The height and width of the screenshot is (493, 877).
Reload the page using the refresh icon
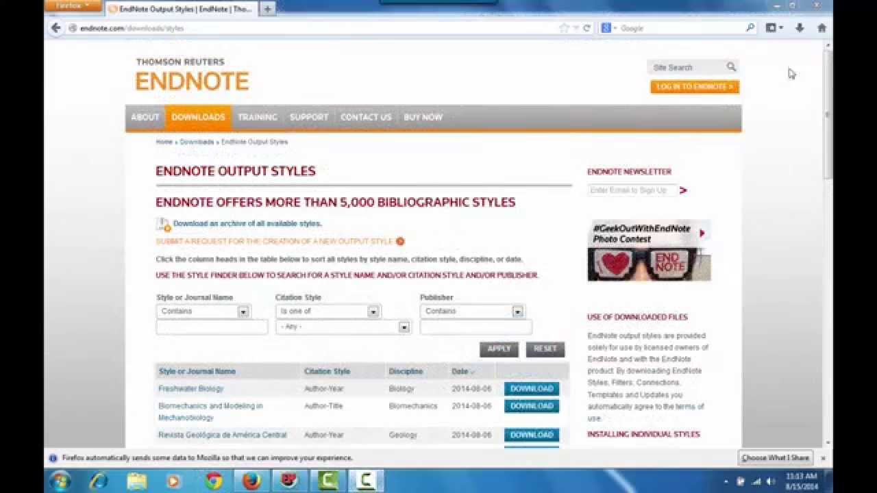coord(586,28)
